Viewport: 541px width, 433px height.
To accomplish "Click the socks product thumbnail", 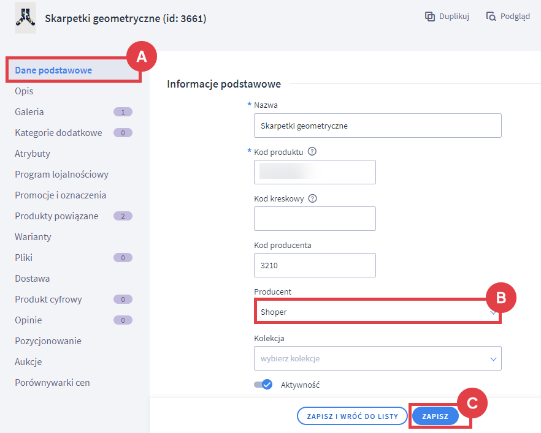I will (26, 19).
